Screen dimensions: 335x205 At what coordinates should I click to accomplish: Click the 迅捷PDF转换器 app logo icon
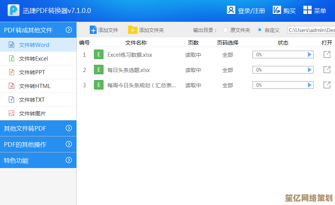(13, 10)
